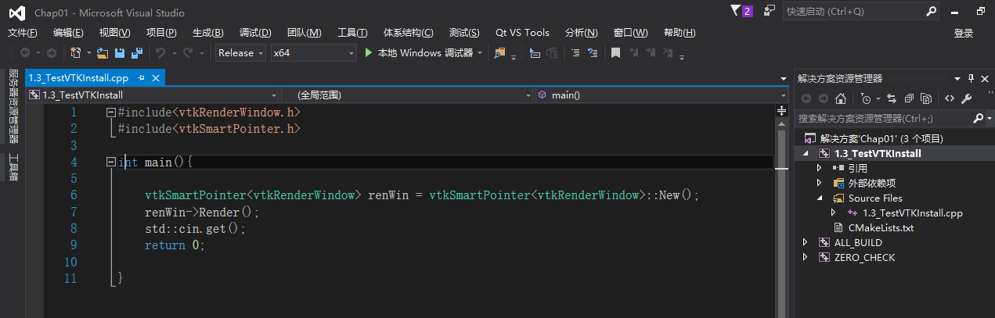Close the 1.3_TestVTKInstall.cpp tab
Viewport: 995px width, 318px height.
point(156,78)
